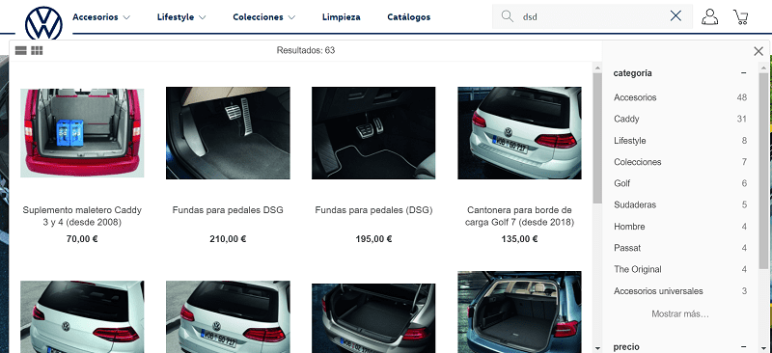Open Cantonera para borde de carga image
This screenshot has width=772, height=353.
[519, 133]
